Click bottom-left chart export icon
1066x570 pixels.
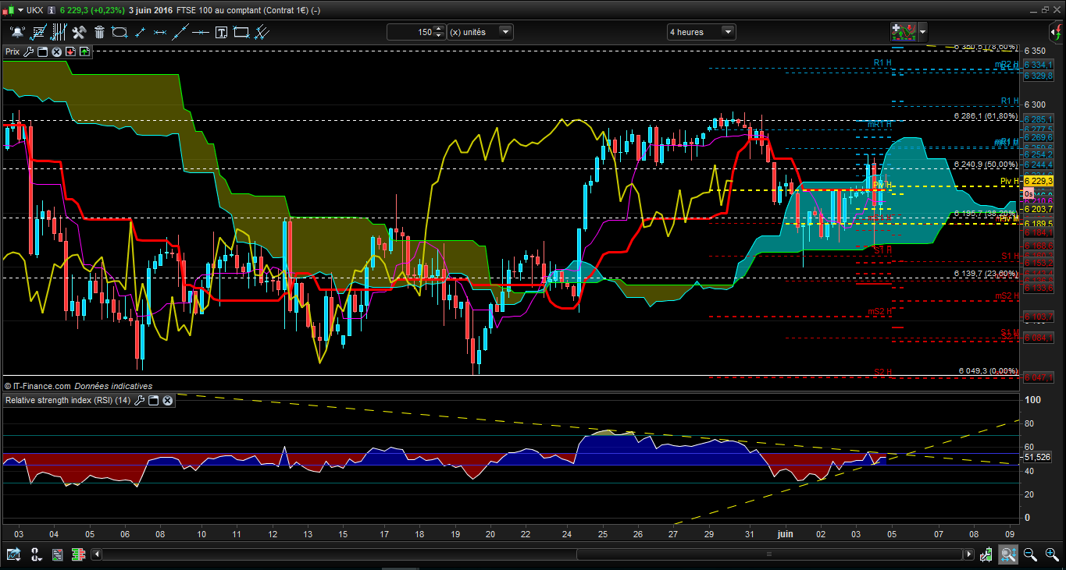pyautogui.click(x=13, y=554)
